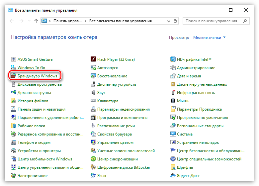Click the Шрифты icon
The width and height of the screenshot is (259, 186).
[x=173, y=167]
